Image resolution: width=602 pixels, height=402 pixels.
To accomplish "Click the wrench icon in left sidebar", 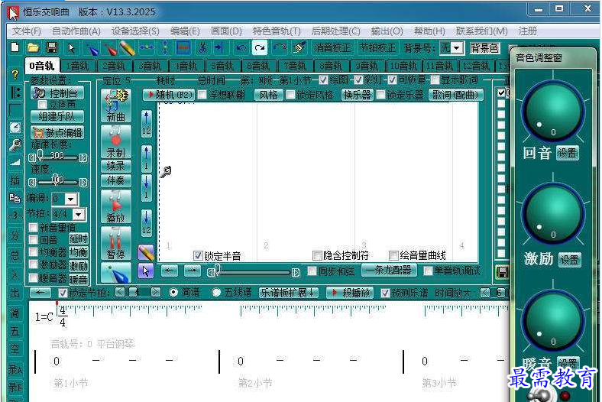I will coord(15,145).
